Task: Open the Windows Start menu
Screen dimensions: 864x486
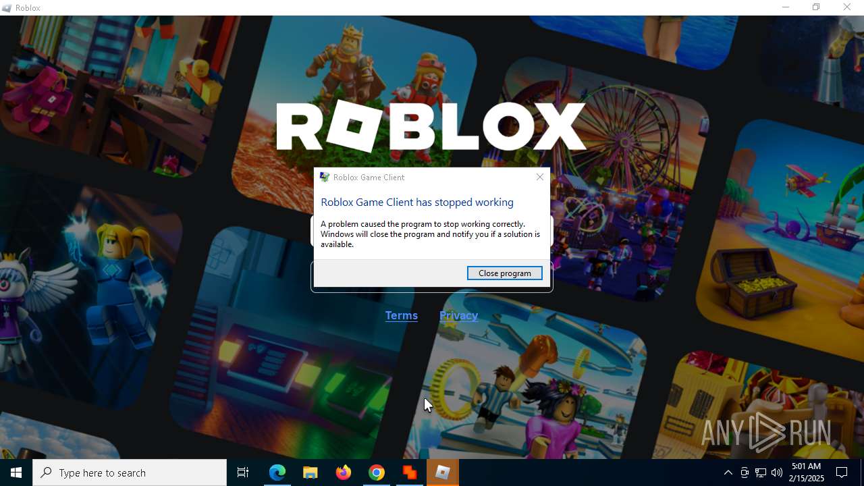Action: (x=16, y=473)
